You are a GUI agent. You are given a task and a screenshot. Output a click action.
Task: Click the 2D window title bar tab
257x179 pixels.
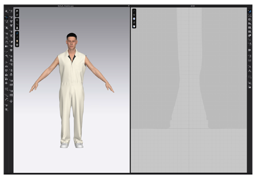click(x=193, y=4)
